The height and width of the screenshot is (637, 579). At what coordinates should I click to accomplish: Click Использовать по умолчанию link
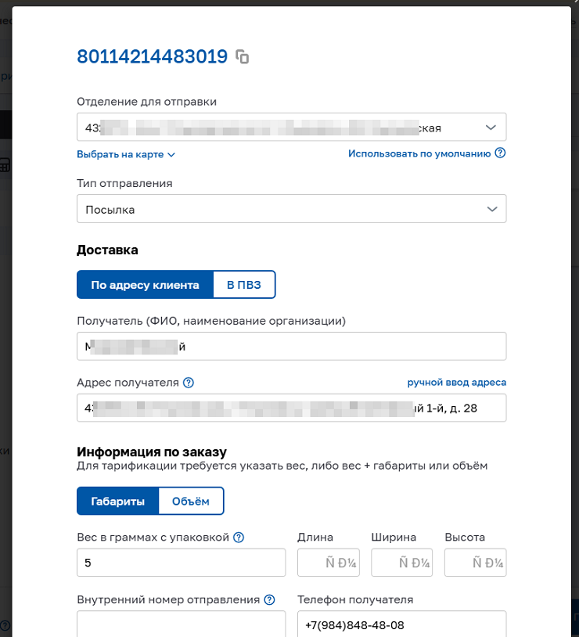pyautogui.click(x=419, y=153)
